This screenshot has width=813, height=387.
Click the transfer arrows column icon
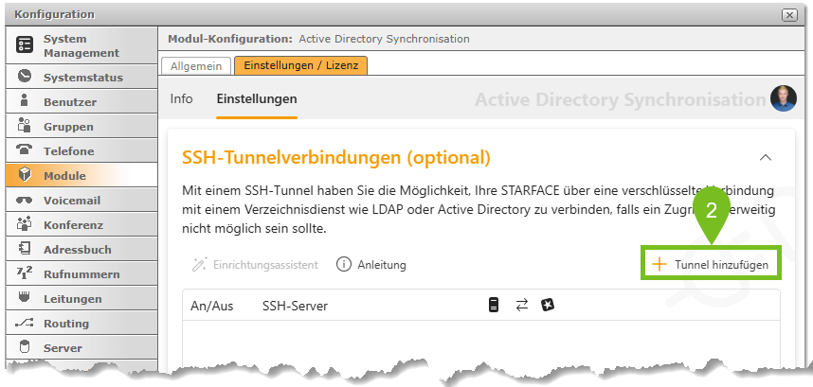click(x=521, y=305)
